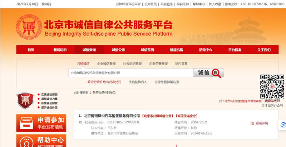286x147 pixels.
Task: Click 设为首页 top link
Action: [x=151, y=4]
